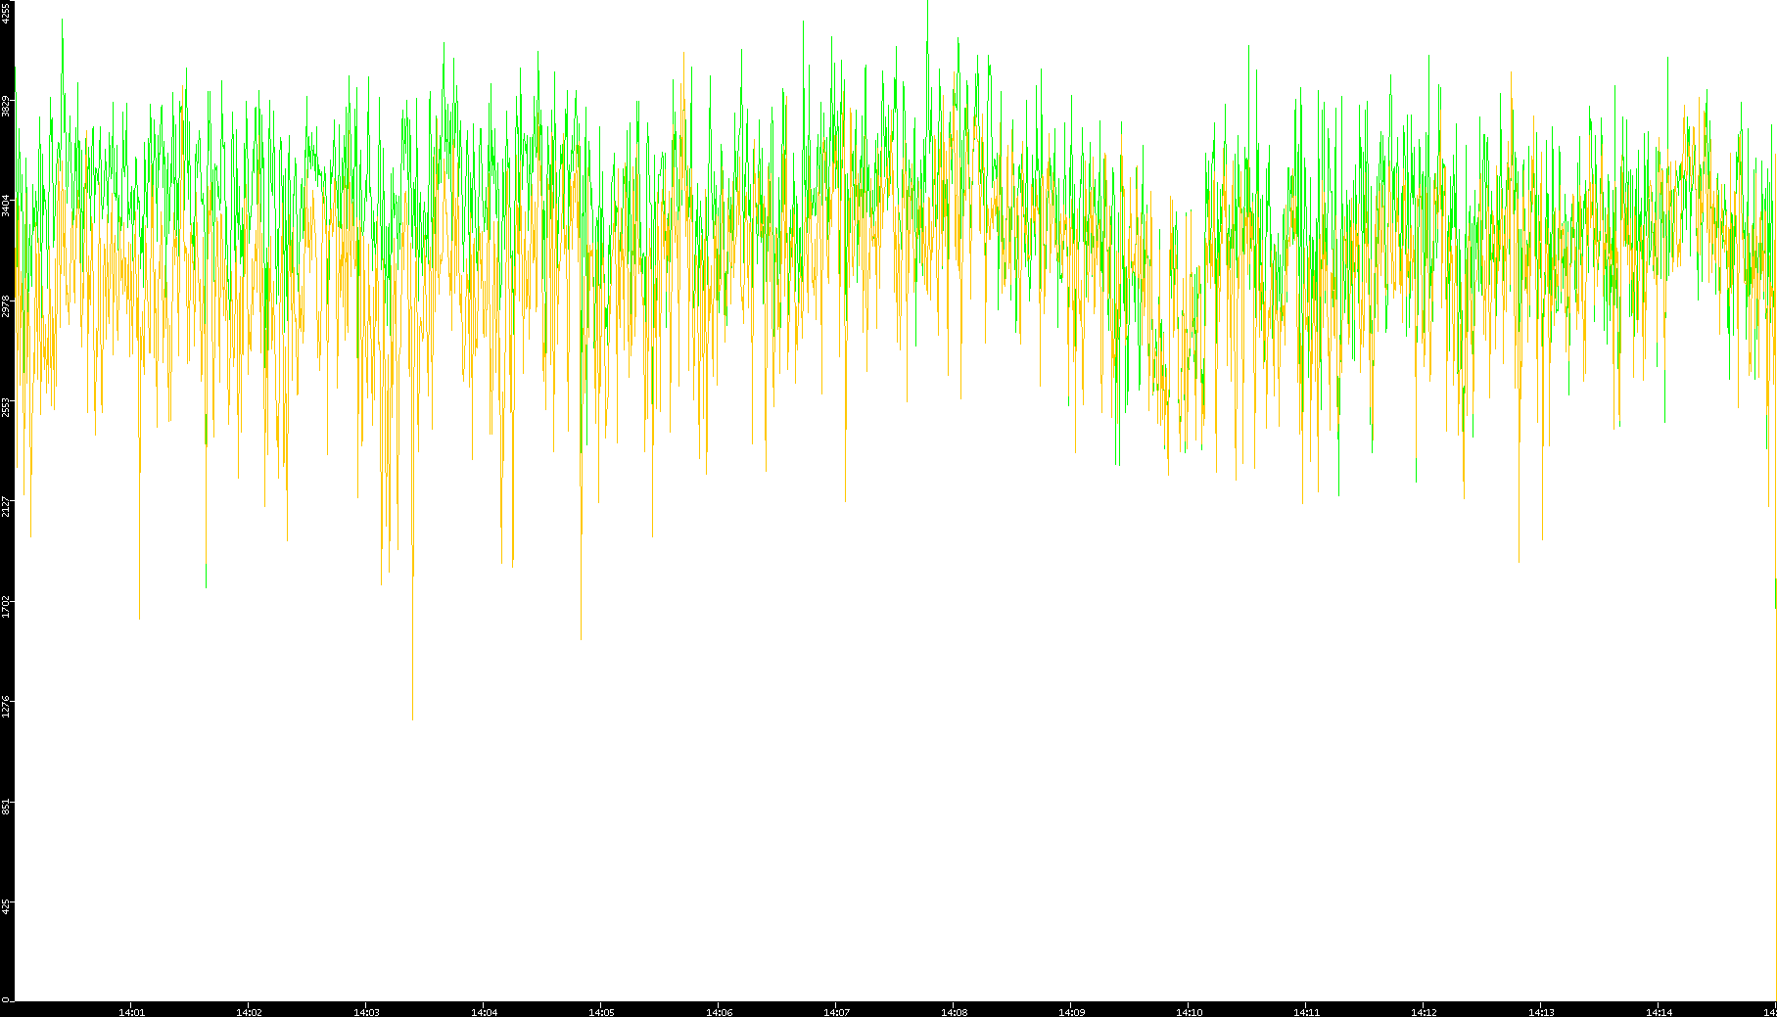This screenshot has height=1017, width=1777.
Task: Click the 851 label on the vertical axis
Action: pyautogui.click(x=6, y=806)
